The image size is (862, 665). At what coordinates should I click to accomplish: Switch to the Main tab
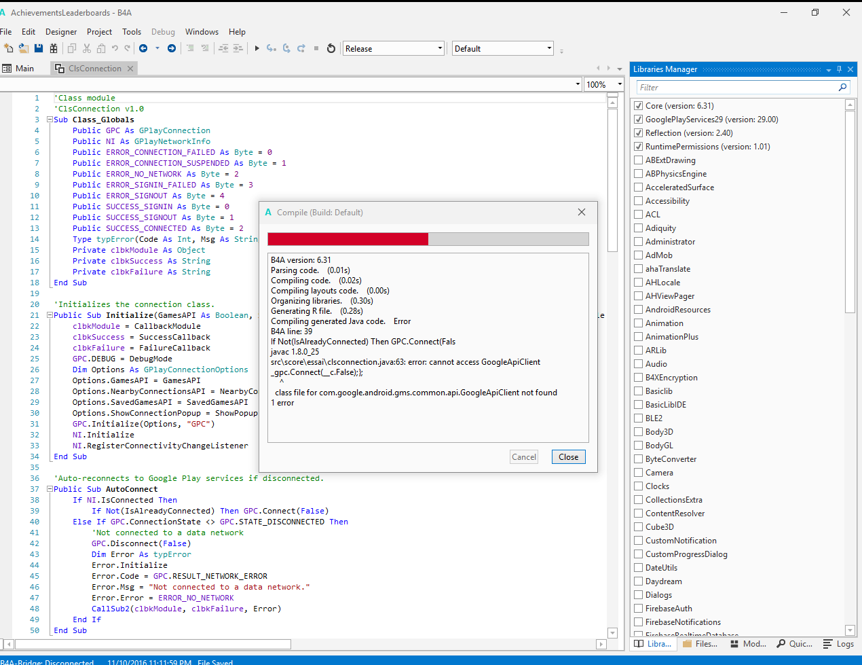tap(24, 69)
